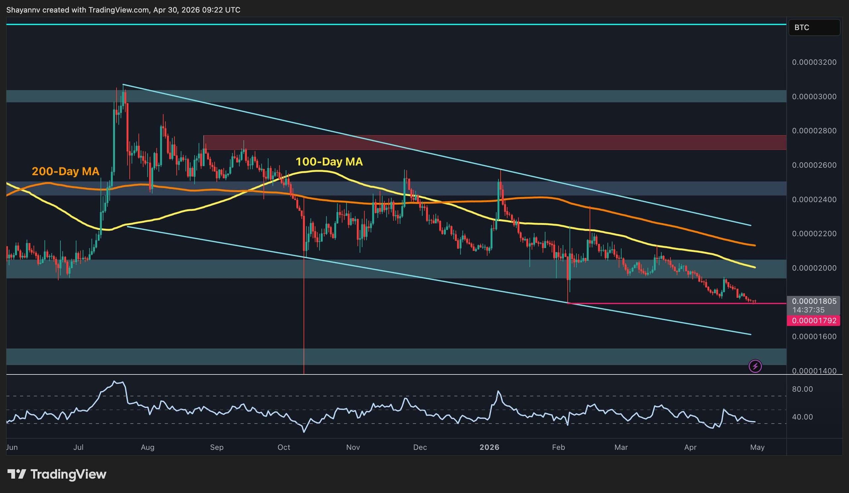Click the 0.00003200 price scale label
849x493 pixels.
pyautogui.click(x=814, y=62)
